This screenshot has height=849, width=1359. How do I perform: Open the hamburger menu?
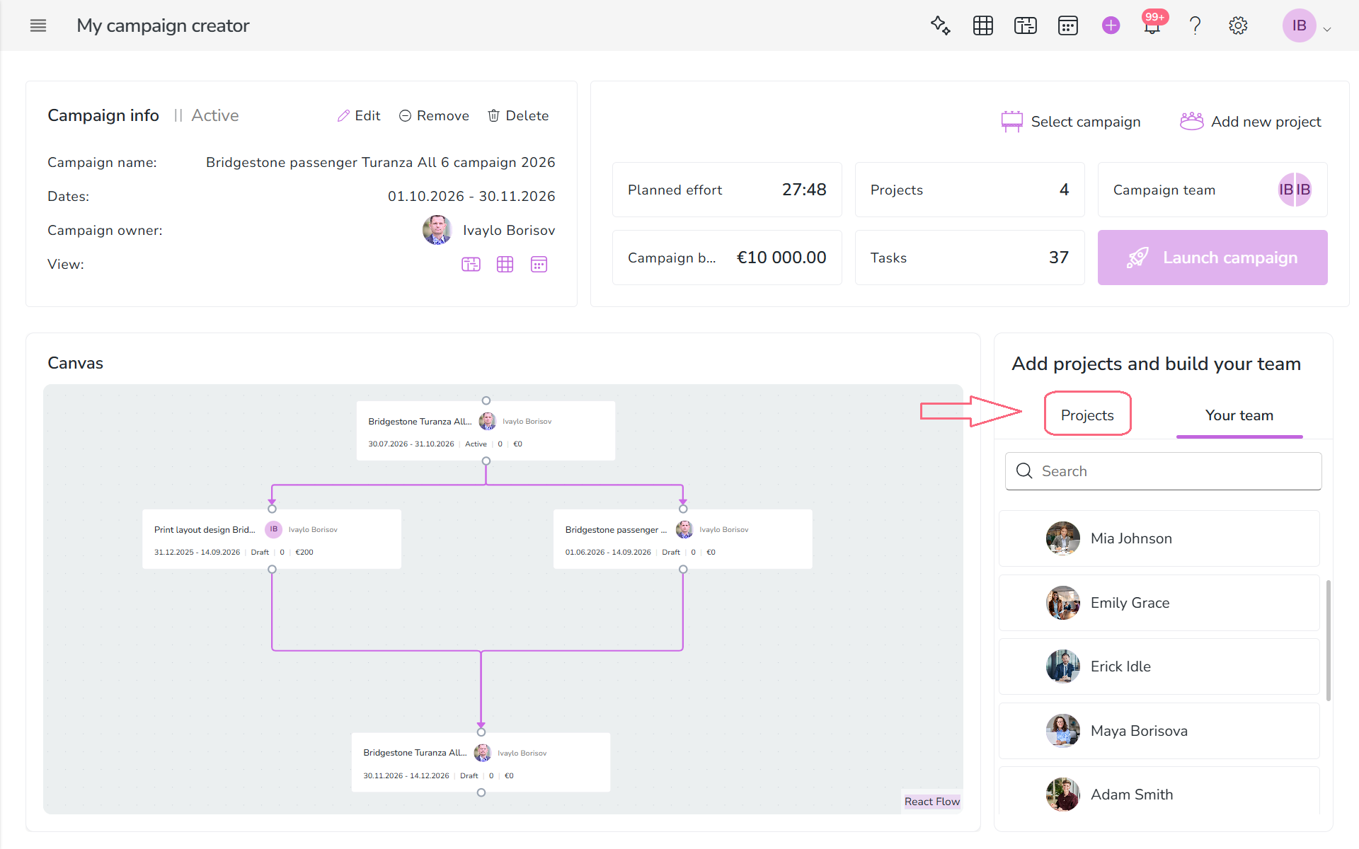click(38, 25)
